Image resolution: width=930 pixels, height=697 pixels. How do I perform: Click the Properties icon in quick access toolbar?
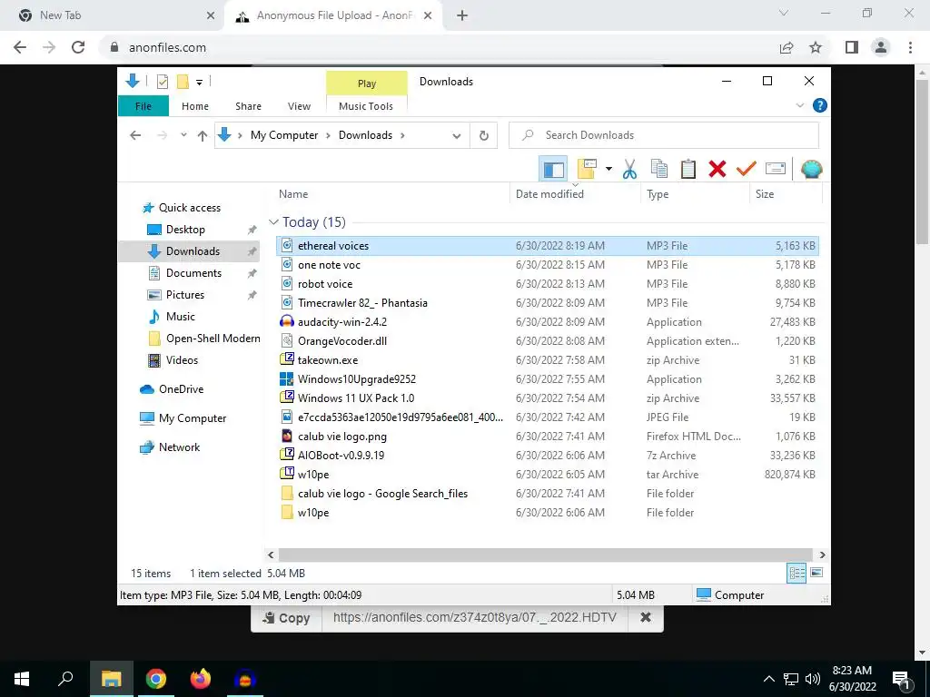click(162, 82)
